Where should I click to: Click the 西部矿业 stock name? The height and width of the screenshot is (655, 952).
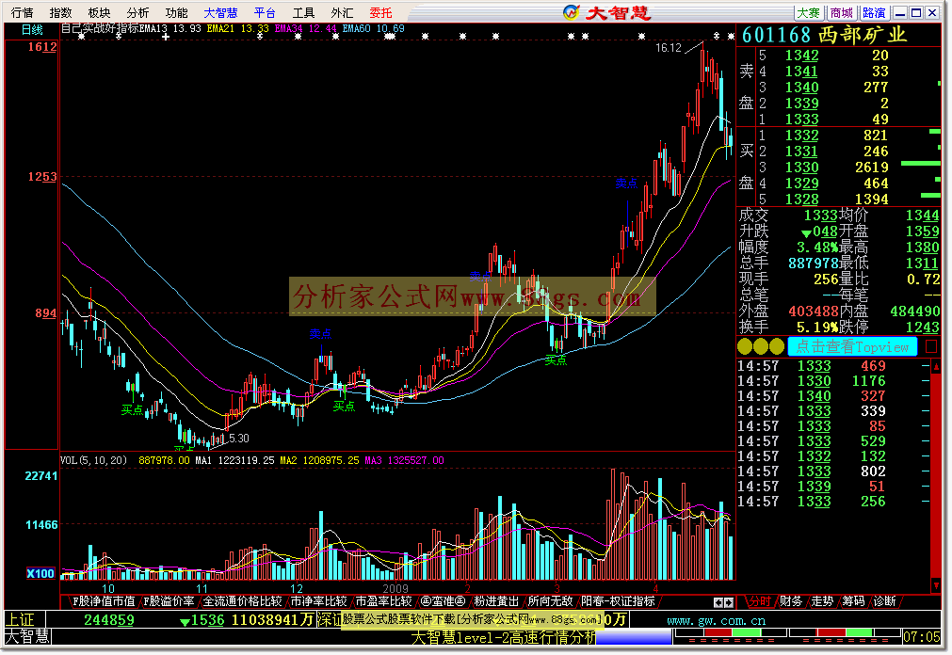863,35
